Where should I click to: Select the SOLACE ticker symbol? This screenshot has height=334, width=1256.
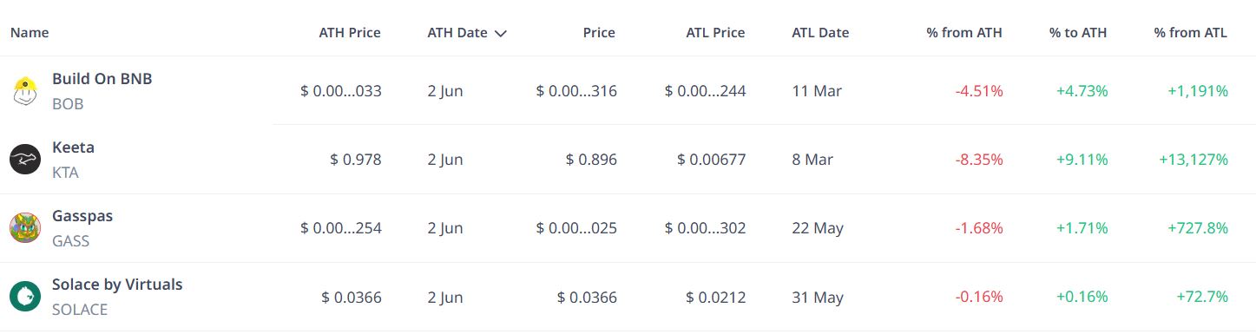point(80,310)
